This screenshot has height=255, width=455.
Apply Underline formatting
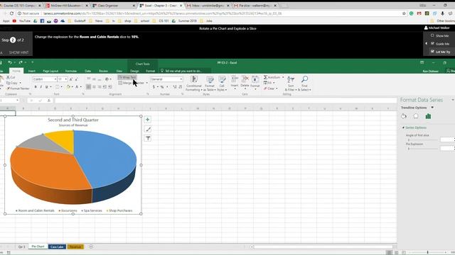(46, 86)
